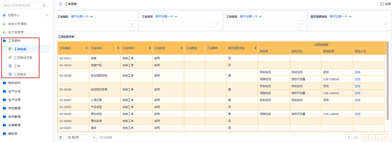Click the 原料进库 process name cell
Image resolution: width=392 pixels, height=143 pixels.
tap(105, 121)
